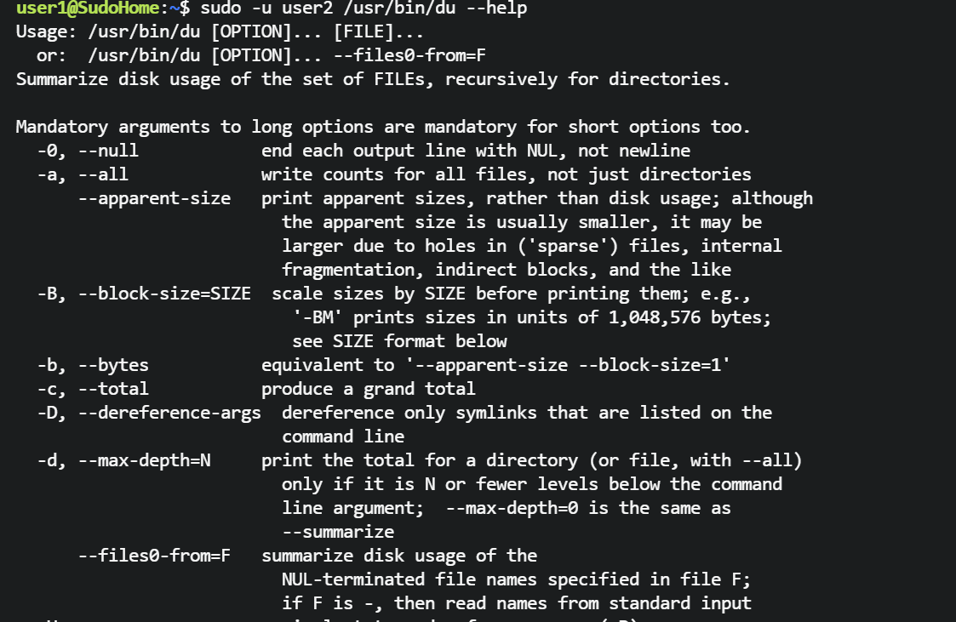Click the '--apparent-size' option name in the list

point(154,199)
